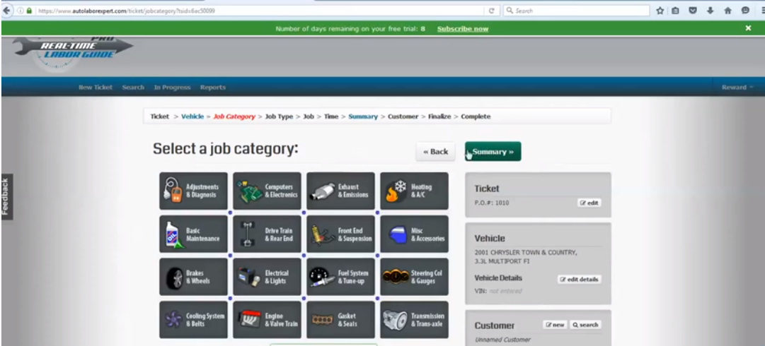Open the Transmission & Trans-axle category

(x=414, y=320)
